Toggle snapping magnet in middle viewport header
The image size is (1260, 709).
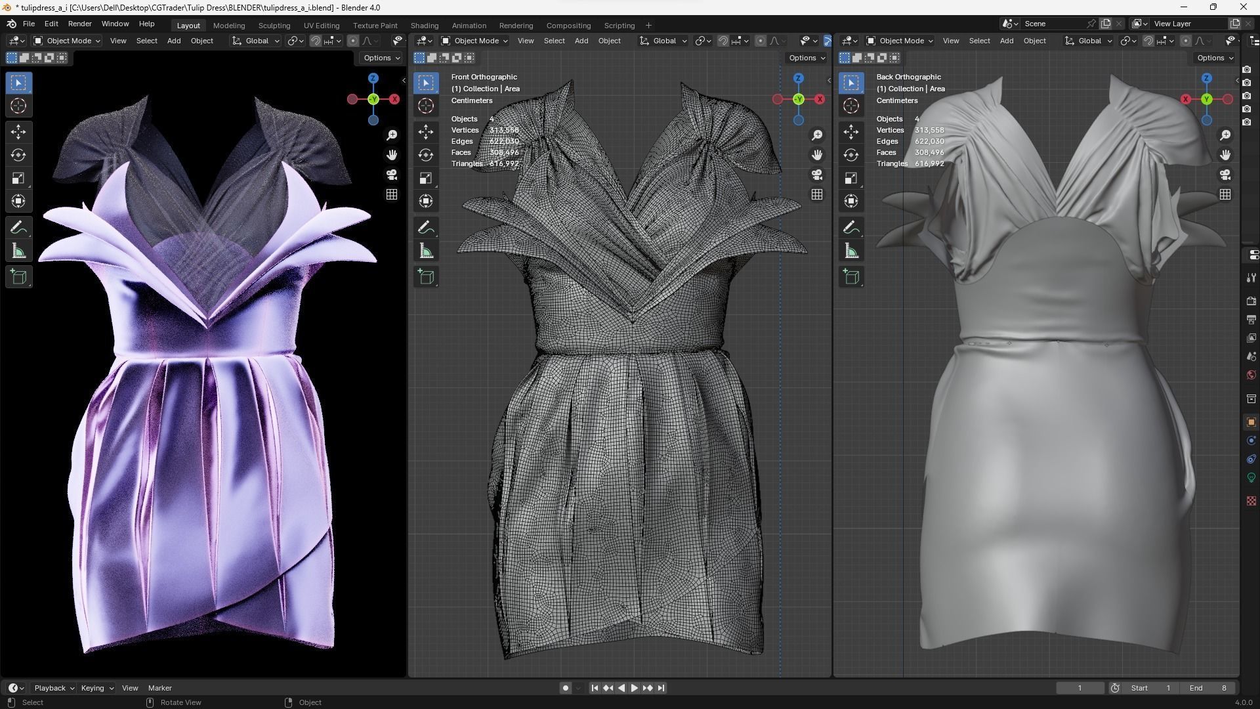(723, 41)
